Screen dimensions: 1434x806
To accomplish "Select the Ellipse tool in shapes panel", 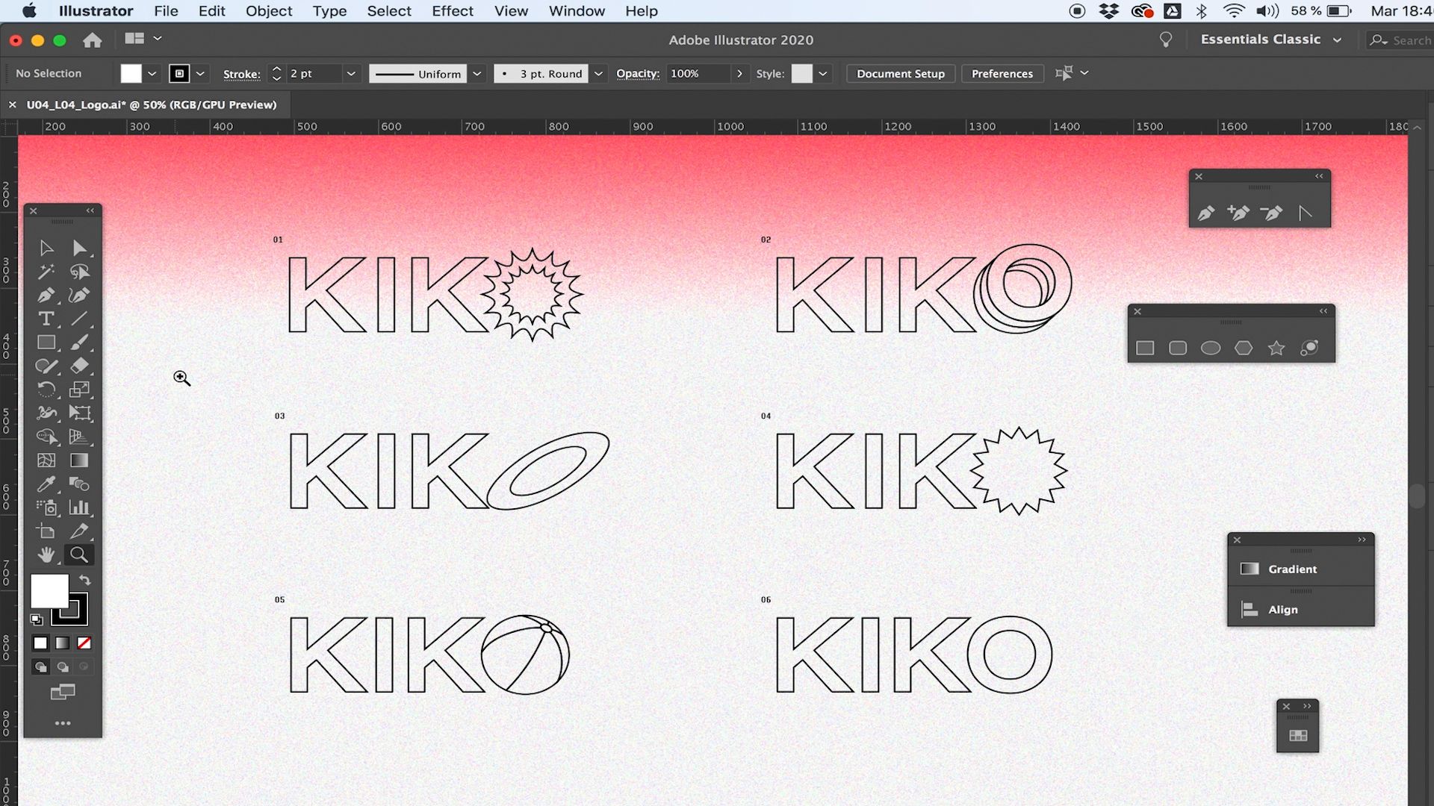I will 1211,348.
